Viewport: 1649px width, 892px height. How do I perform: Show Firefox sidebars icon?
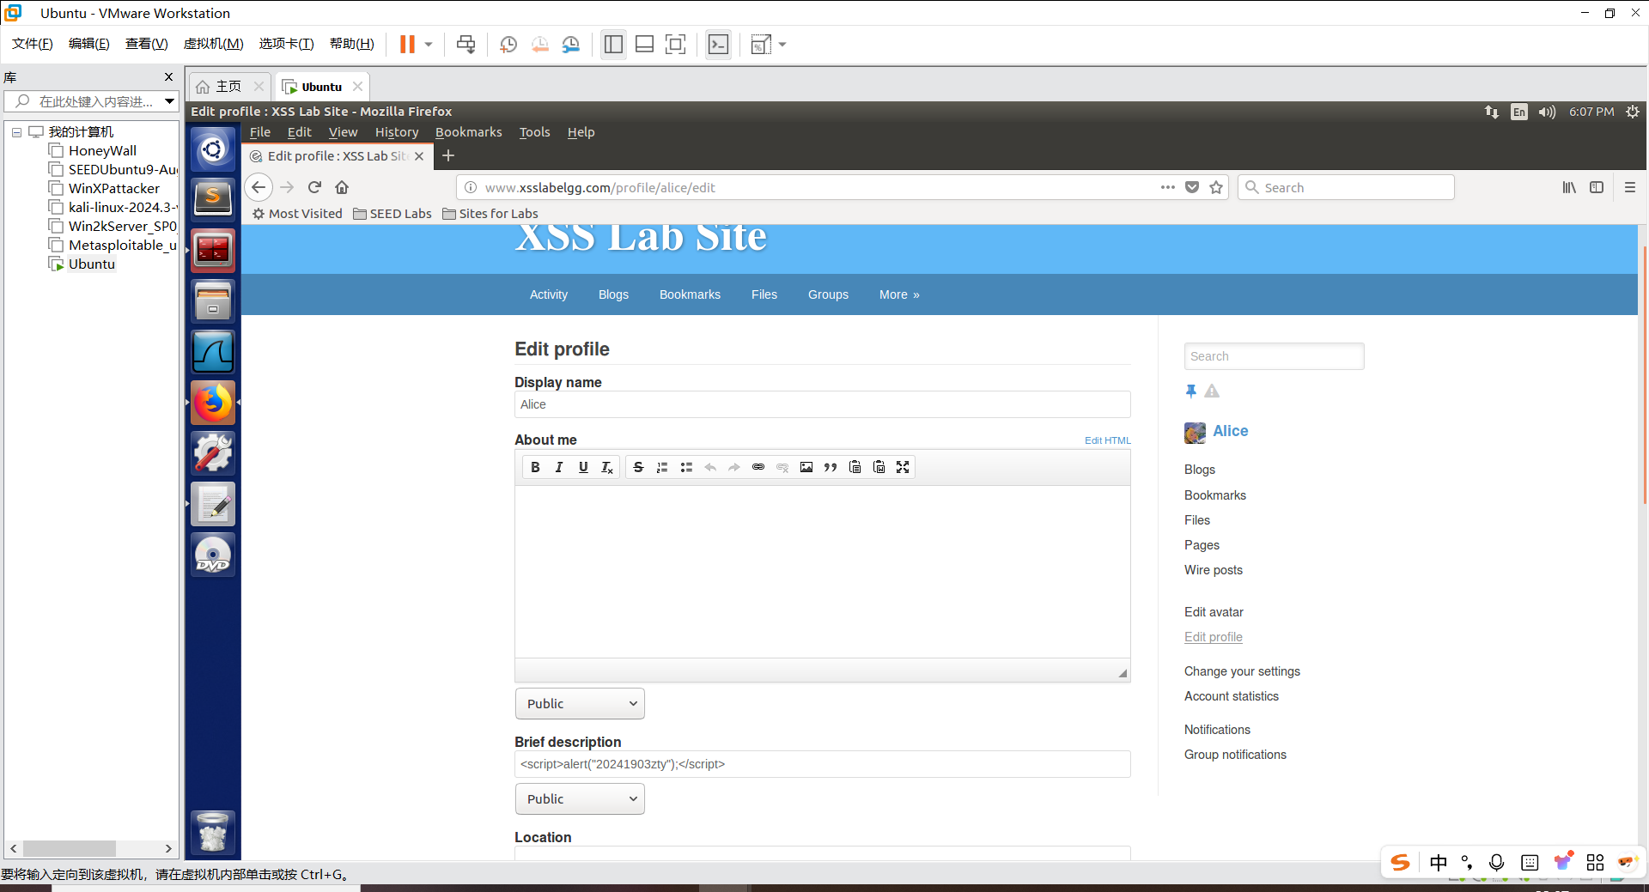1597,187
